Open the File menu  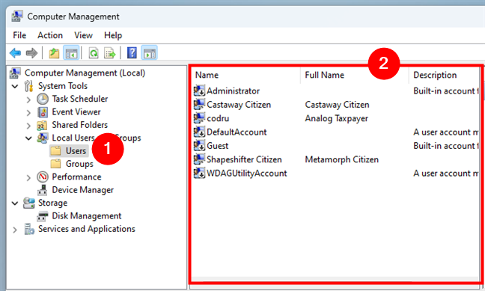[19, 35]
